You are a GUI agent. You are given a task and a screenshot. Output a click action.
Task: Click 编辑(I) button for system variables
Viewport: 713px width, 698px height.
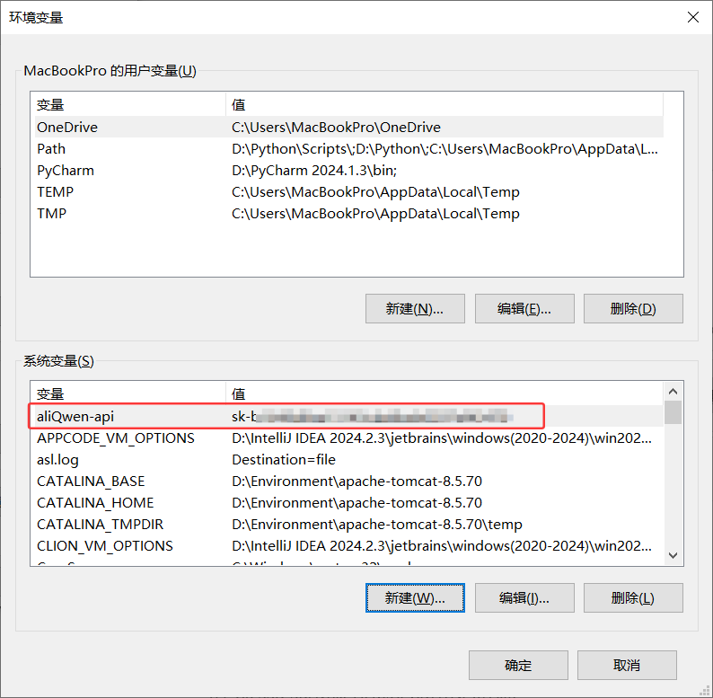524,597
